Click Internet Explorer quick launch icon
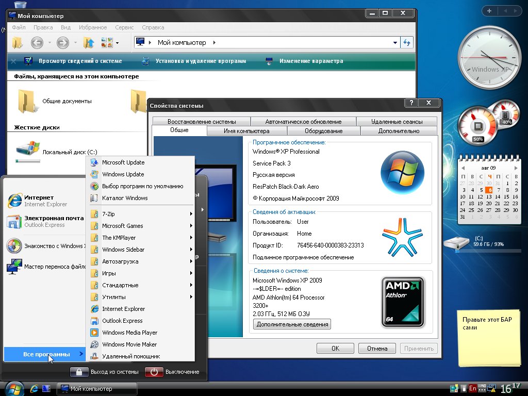The image size is (528, 396). pyautogui.click(x=34, y=389)
